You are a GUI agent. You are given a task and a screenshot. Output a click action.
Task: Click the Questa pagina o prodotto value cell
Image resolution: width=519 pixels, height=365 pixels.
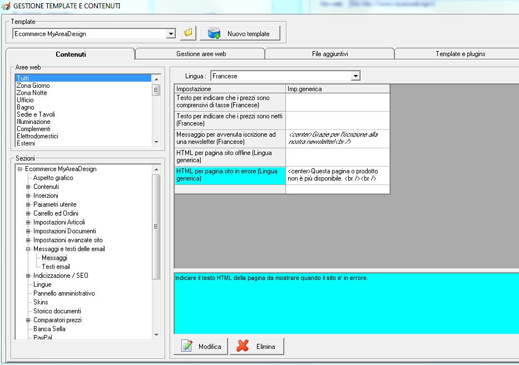pyautogui.click(x=338, y=175)
